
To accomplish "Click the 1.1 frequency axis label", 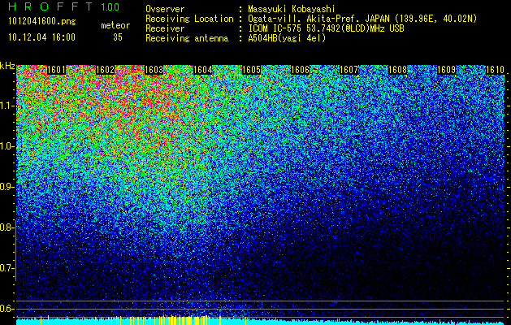I will click(x=6, y=106).
